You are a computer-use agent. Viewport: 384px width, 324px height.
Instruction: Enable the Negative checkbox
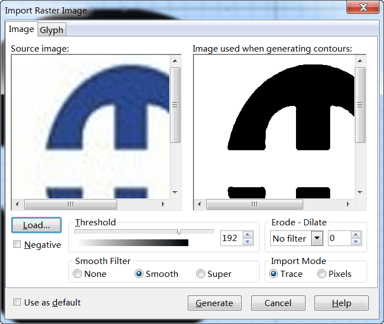click(17, 244)
